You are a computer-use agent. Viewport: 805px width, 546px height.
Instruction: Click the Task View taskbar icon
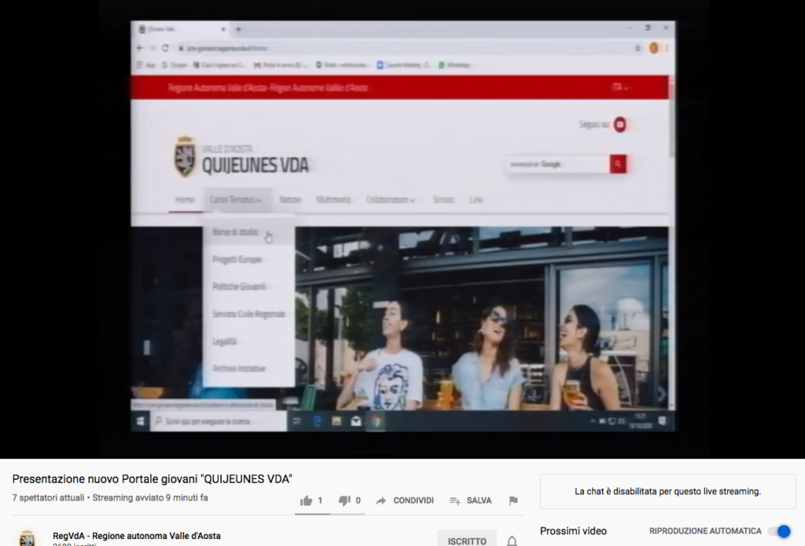296,421
